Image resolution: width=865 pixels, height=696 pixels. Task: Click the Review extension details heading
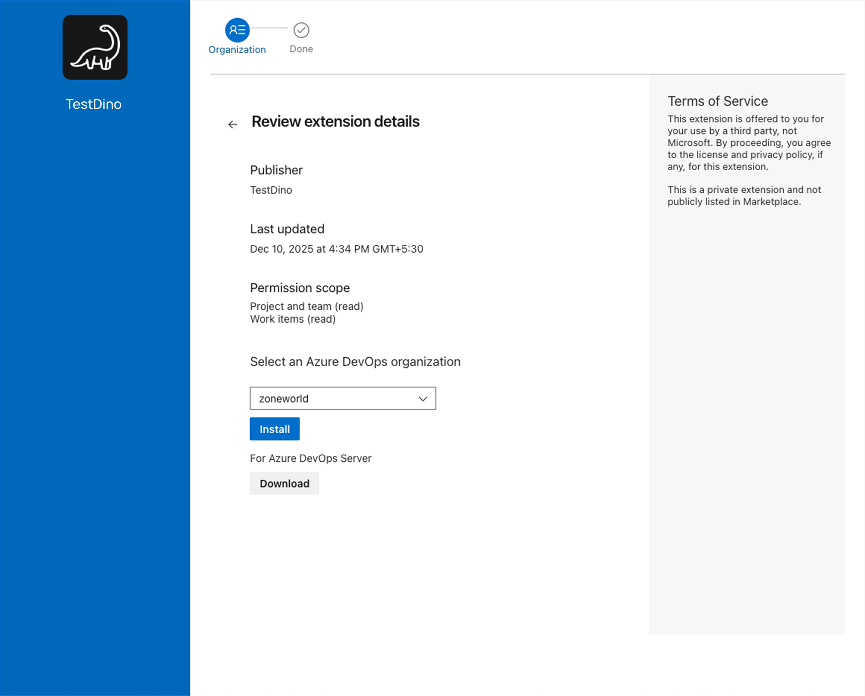pos(336,121)
